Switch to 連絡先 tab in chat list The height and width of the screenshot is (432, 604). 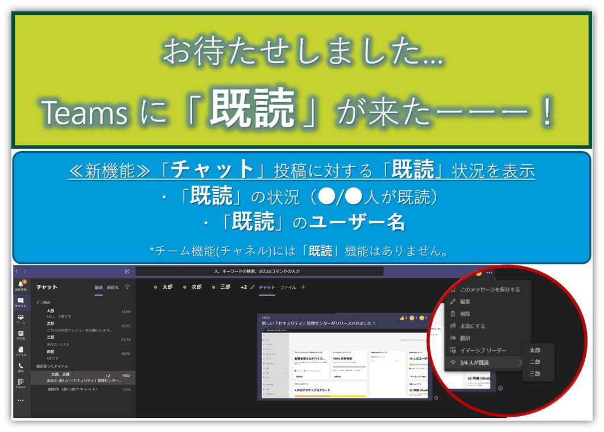click(x=113, y=288)
